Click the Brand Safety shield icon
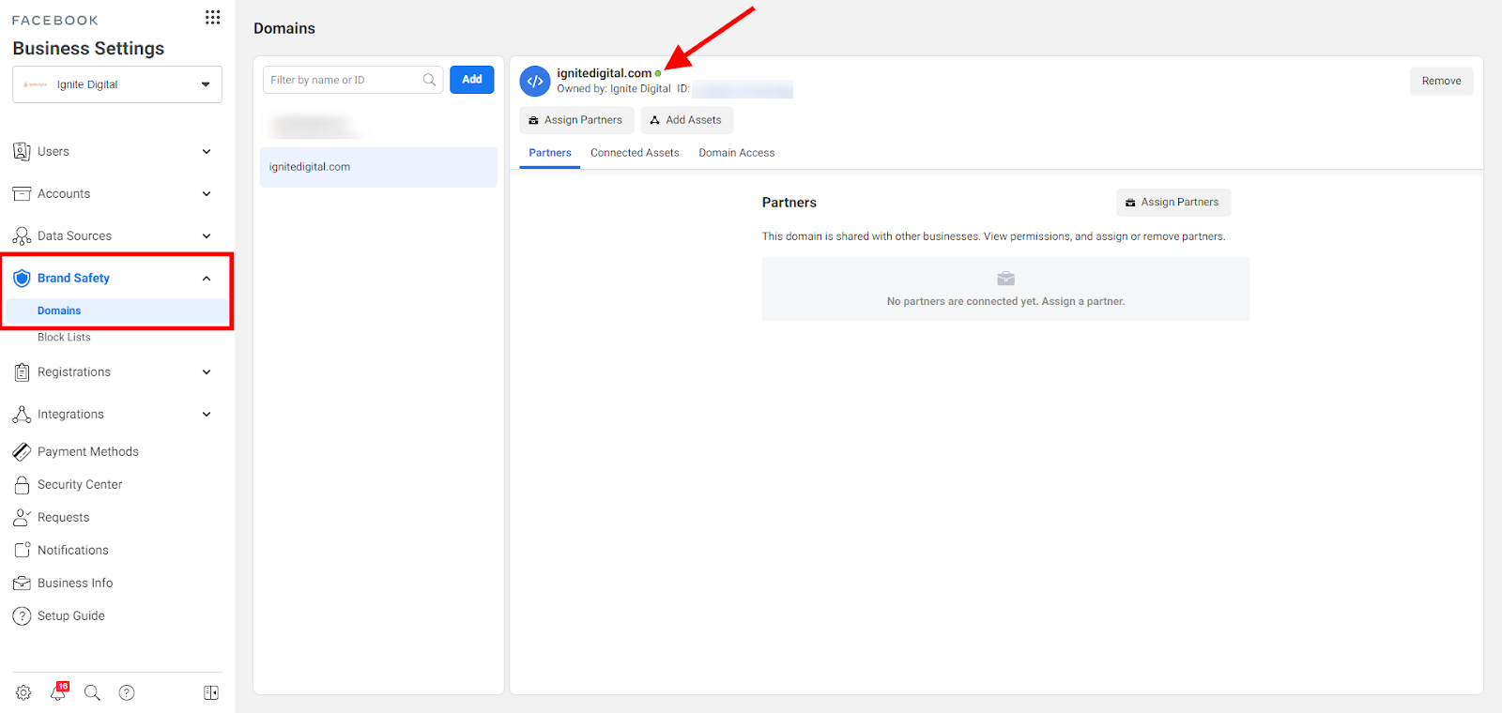 22,279
